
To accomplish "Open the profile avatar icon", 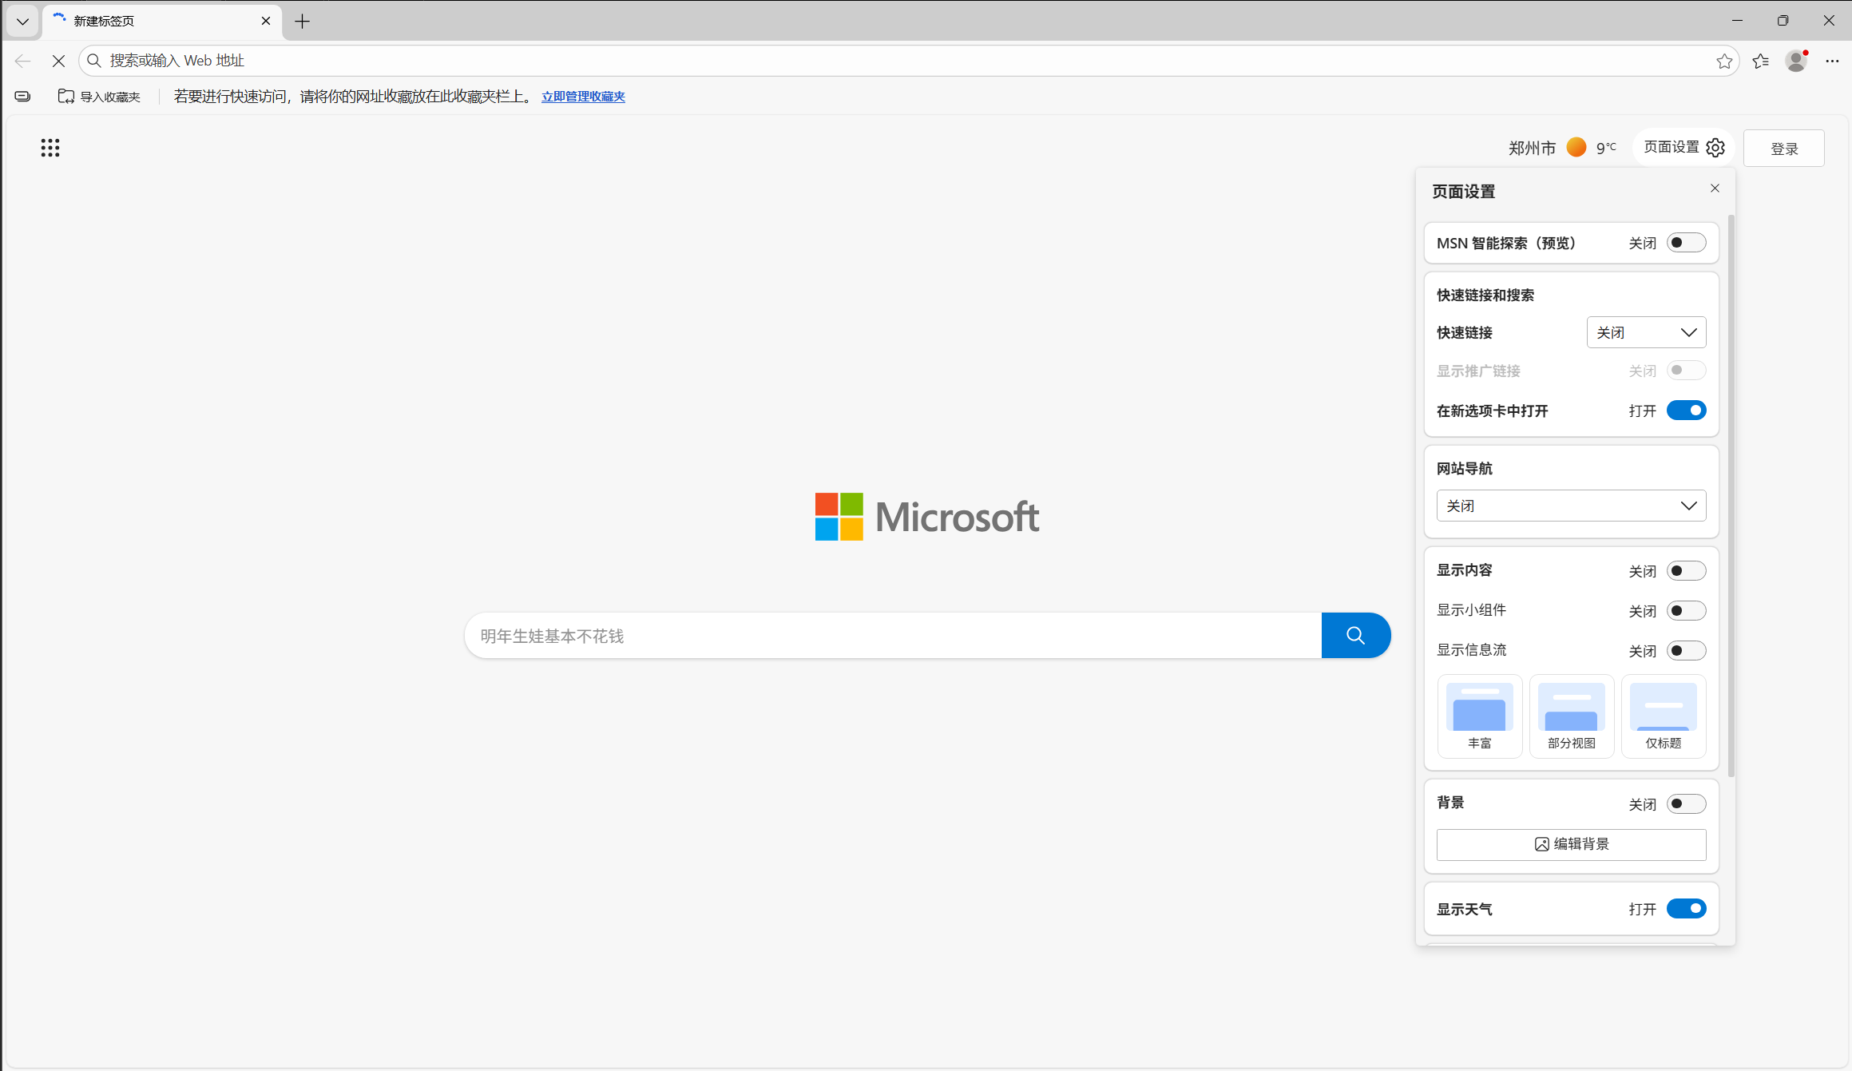I will (1795, 61).
